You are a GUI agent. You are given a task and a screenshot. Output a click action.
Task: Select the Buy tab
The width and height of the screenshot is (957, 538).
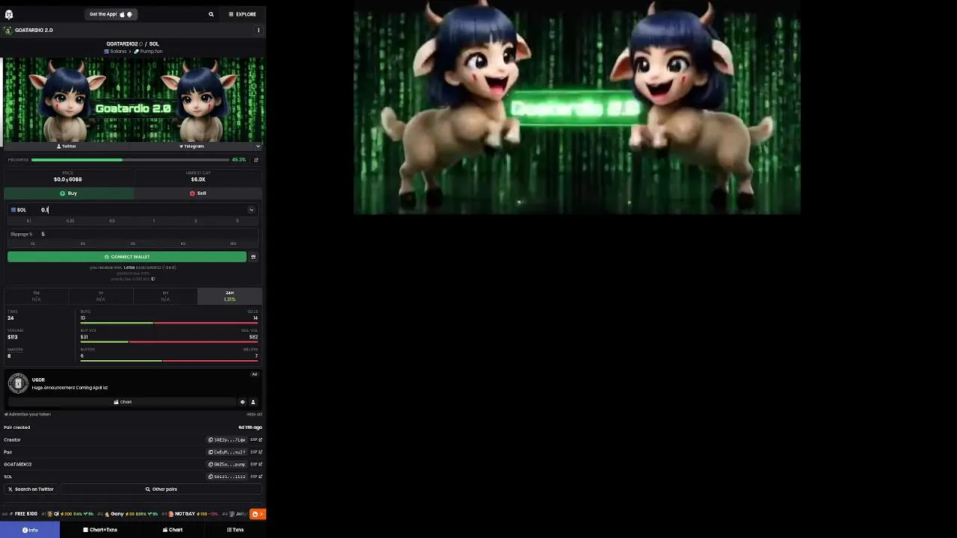(69, 194)
